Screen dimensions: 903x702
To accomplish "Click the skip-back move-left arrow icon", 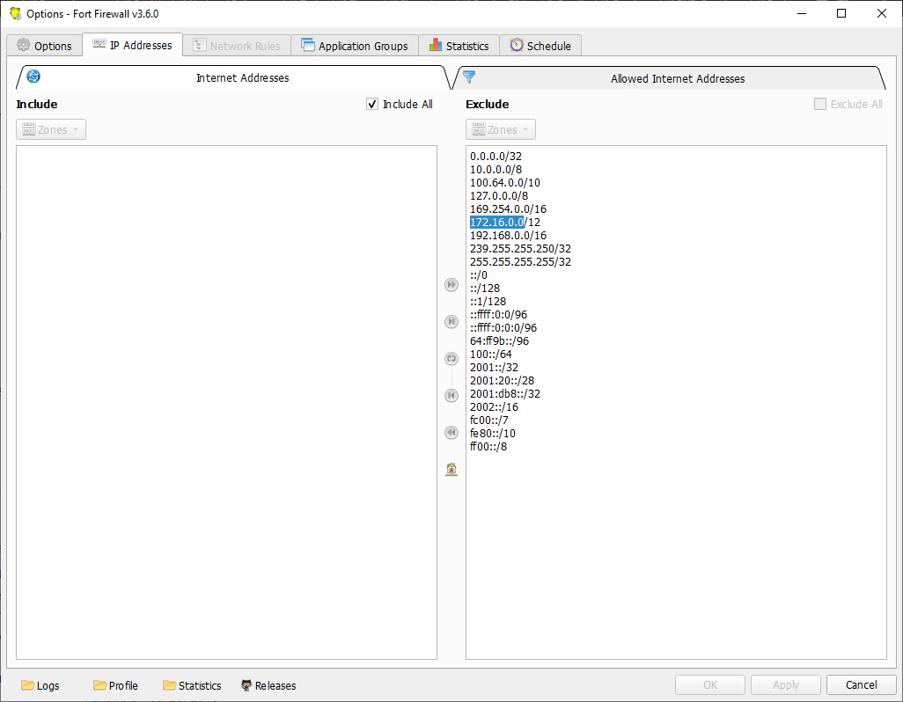I will [x=451, y=396].
